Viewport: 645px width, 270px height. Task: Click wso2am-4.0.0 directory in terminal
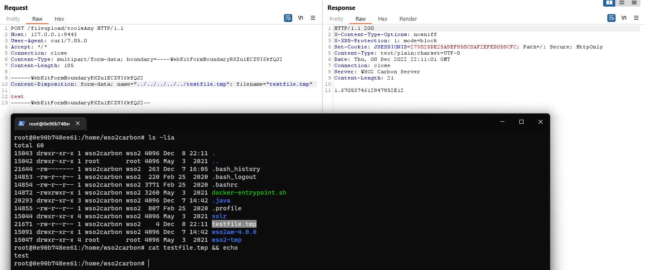(x=234, y=232)
